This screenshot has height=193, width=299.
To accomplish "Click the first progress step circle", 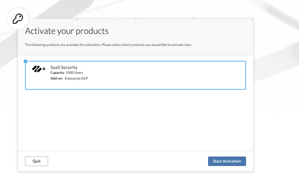I will [x=77, y=19].
